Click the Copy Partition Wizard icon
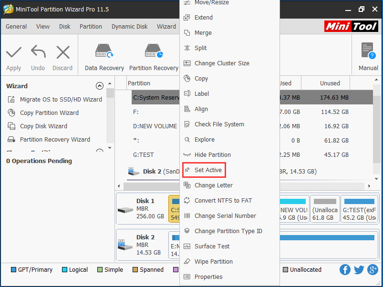The height and width of the screenshot is (287, 383). tap(11, 113)
